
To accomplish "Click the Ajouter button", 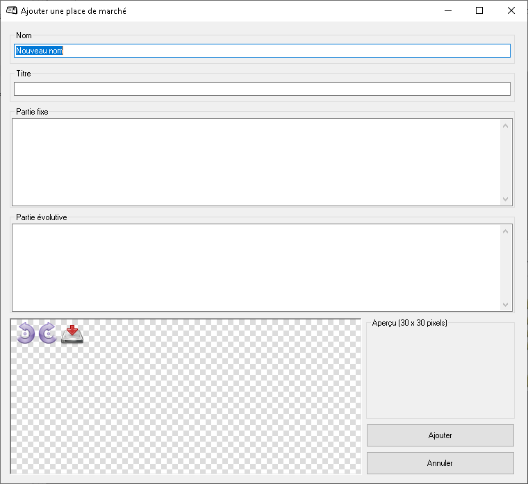I will (440, 435).
